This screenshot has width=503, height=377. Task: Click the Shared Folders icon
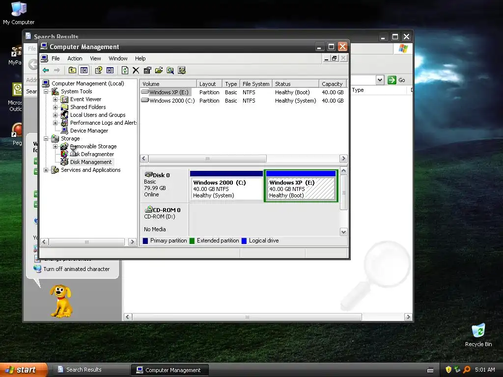pos(64,107)
